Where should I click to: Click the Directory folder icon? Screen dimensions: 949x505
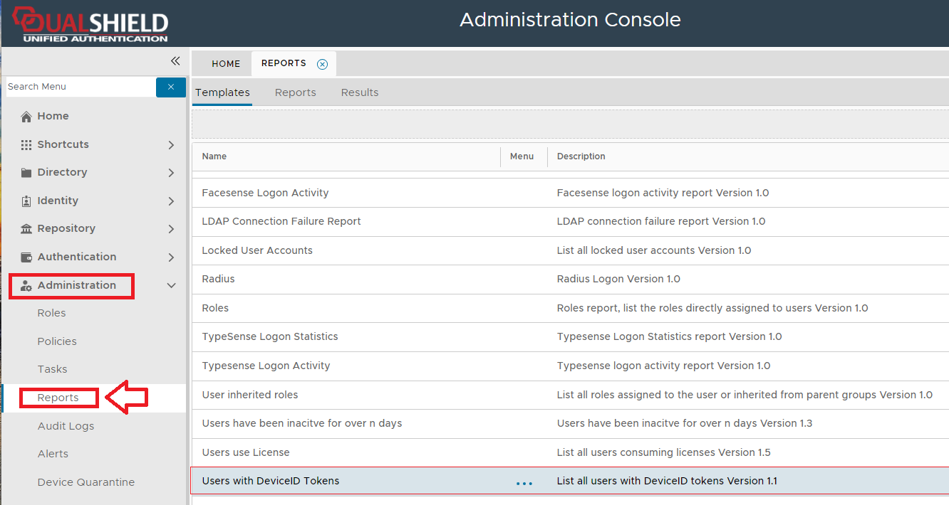pyautogui.click(x=26, y=173)
